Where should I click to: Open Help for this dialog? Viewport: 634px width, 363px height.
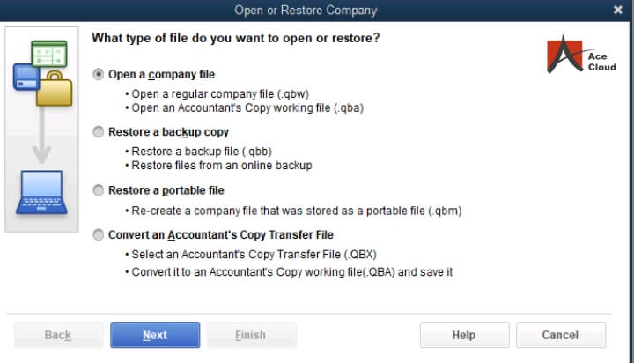click(x=463, y=335)
